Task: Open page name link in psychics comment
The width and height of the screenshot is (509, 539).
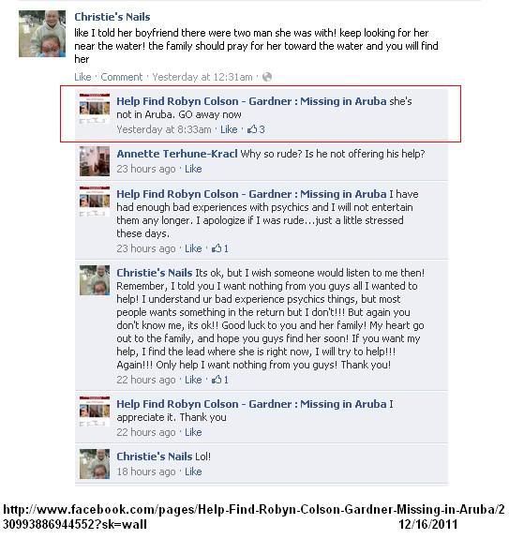Action: (x=251, y=194)
